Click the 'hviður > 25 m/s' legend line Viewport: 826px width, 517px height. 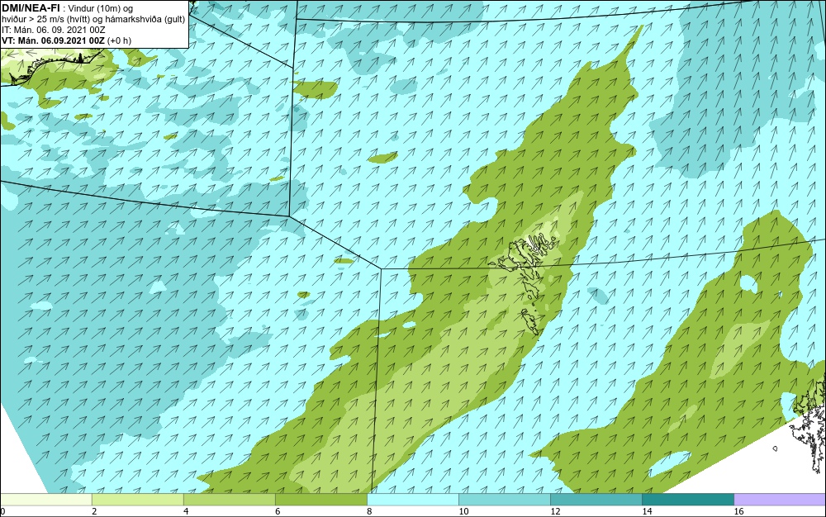tap(93, 19)
